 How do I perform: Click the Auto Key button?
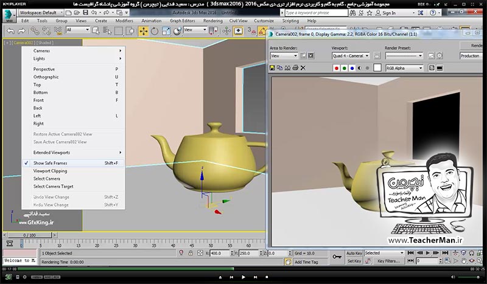[354, 253]
